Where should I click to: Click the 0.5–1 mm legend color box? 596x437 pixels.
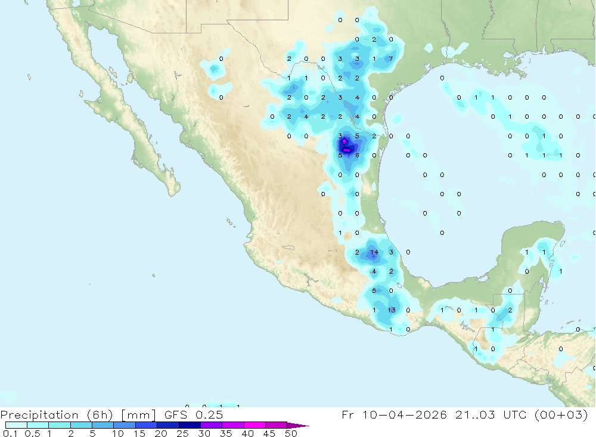click(38, 425)
